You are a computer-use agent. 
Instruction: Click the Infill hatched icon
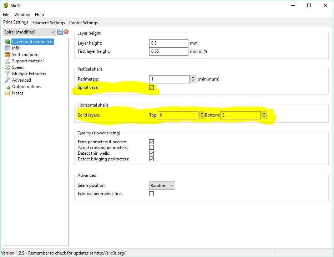(x=7, y=48)
